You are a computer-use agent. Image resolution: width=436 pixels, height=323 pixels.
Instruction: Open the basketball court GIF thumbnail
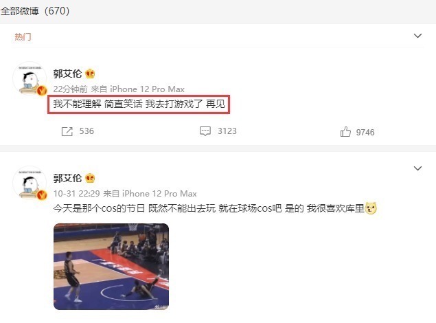point(111,267)
